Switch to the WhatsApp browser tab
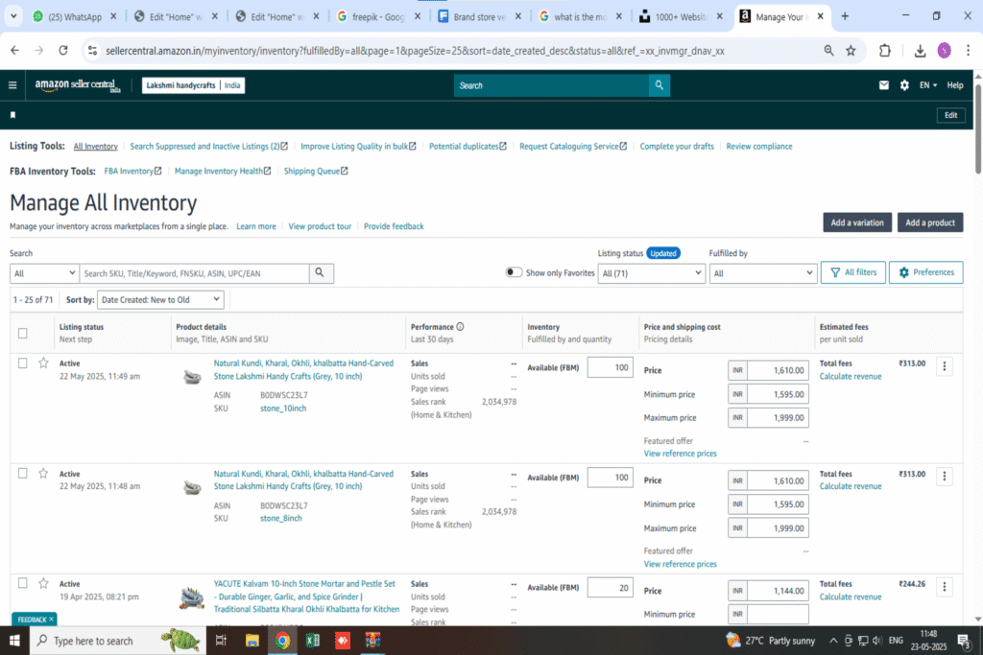 click(74, 17)
